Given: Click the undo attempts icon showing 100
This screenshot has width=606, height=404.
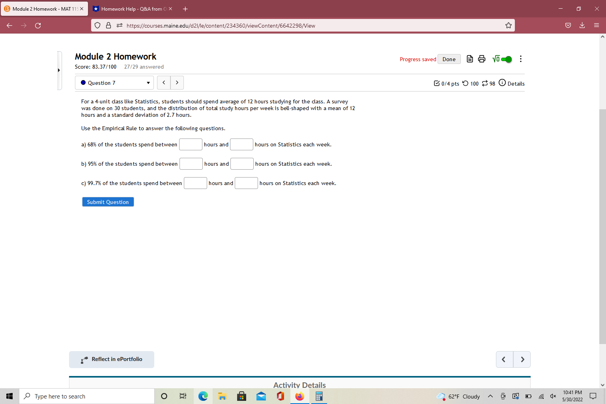Looking at the screenshot, I should pyautogui.click(x=467, y=83).
